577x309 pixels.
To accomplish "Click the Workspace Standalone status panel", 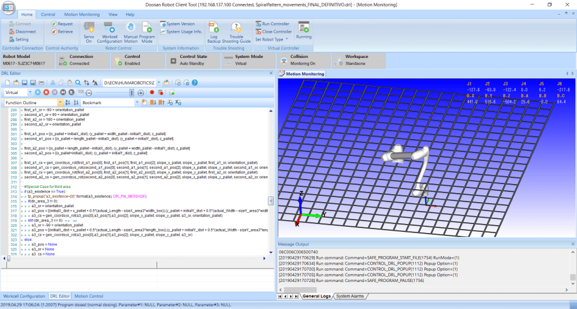I will point(358,60).
